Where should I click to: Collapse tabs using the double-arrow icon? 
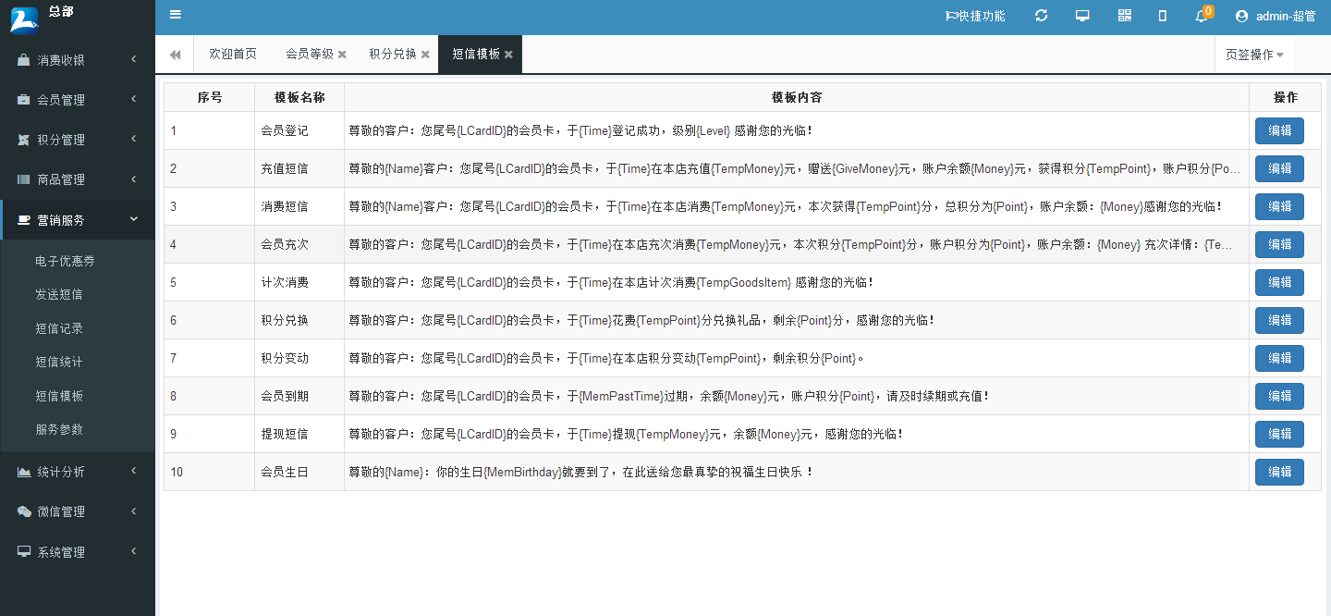pyautogui.click(x=174, y=54)
